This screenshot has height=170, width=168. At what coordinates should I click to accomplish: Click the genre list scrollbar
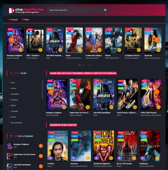pos(42,89)
